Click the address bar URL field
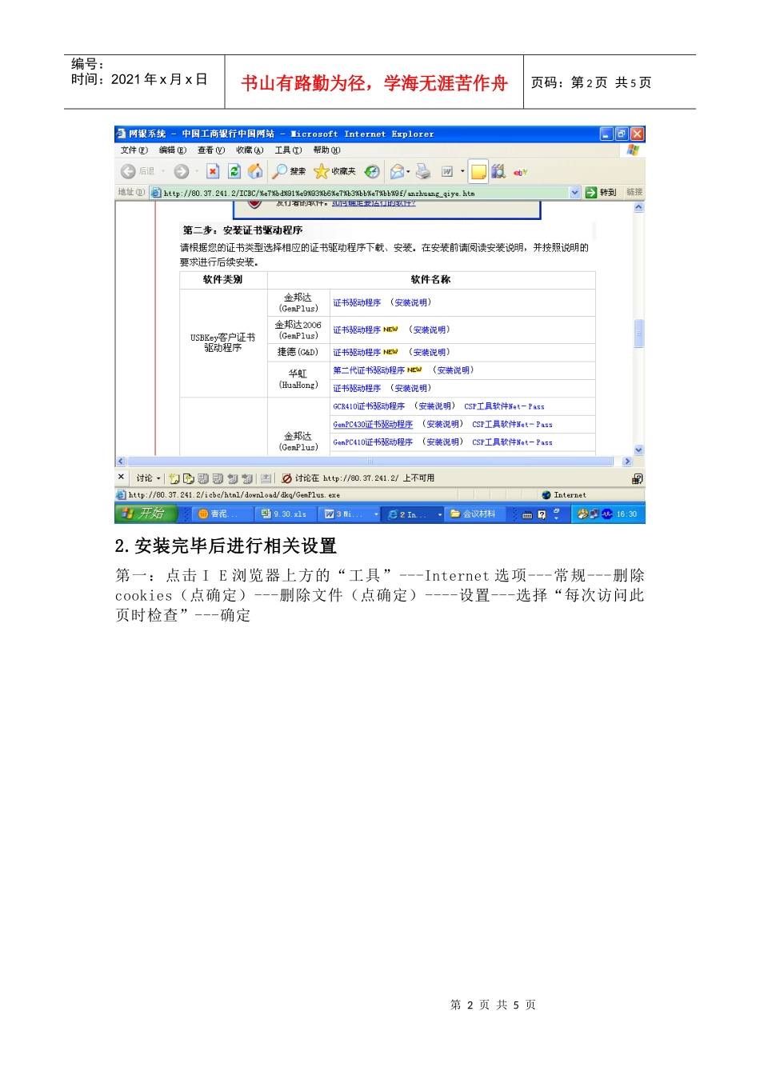Image resolution: width=760 pixels, height=1075 pixels. (x=365, y=193)
